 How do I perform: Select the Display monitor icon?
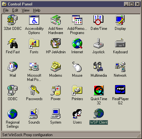coord(120,20)
